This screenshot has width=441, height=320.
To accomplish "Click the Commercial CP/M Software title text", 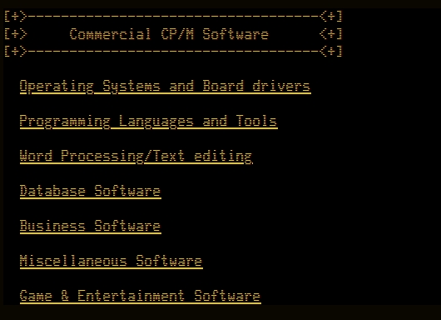I will [x=169, y=34].
